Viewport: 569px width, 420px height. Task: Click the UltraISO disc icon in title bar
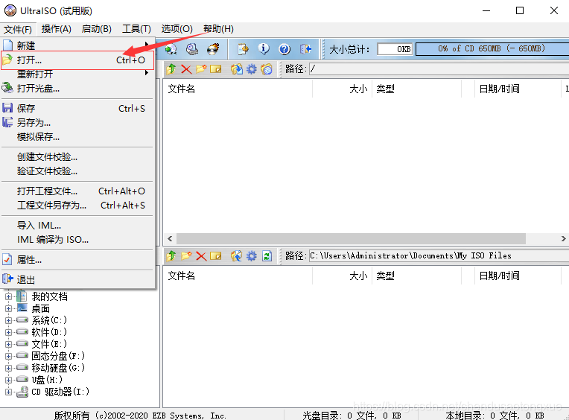(x=10, y=10)
